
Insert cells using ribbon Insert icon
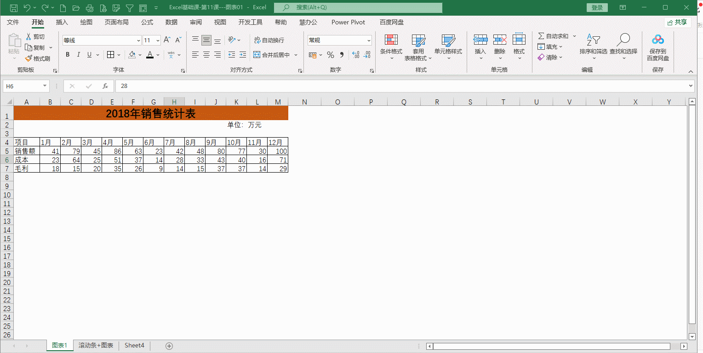click(x=480, y=41)
